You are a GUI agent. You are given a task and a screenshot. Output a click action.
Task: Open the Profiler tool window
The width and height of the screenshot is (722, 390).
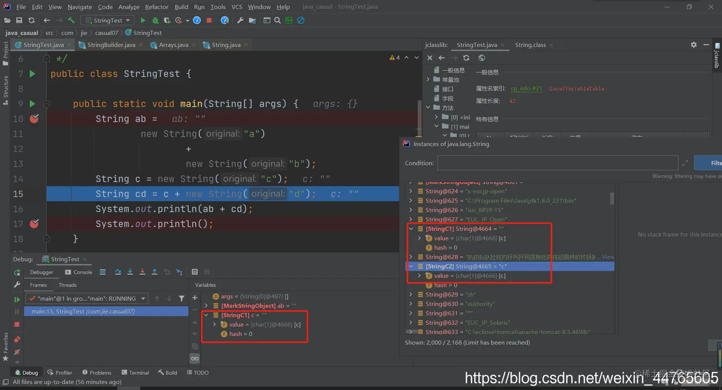point(60,373)
